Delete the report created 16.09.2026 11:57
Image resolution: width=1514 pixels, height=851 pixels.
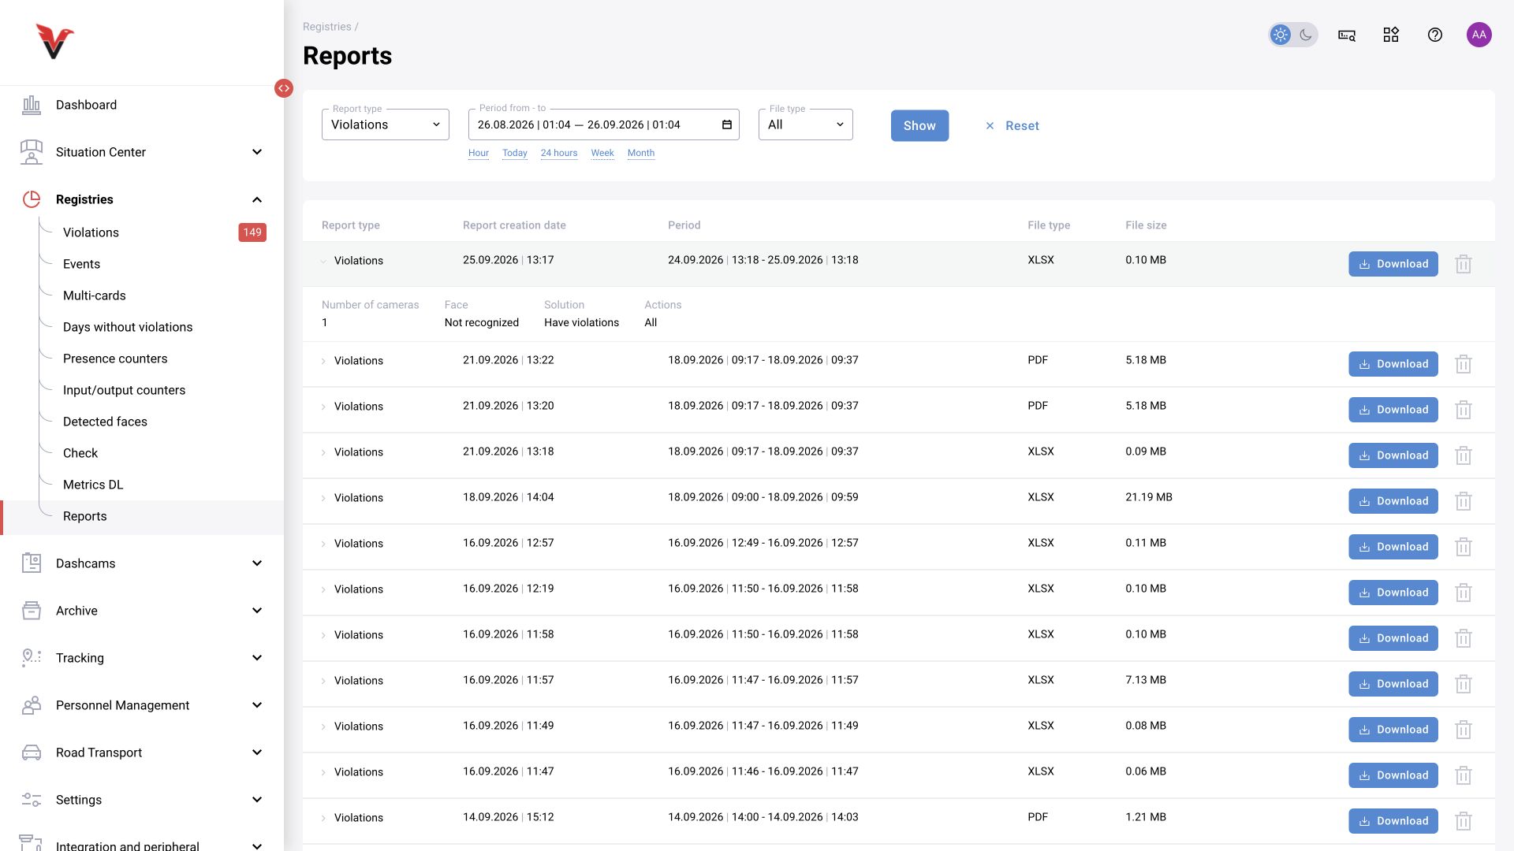click(x=1464, y=684)
